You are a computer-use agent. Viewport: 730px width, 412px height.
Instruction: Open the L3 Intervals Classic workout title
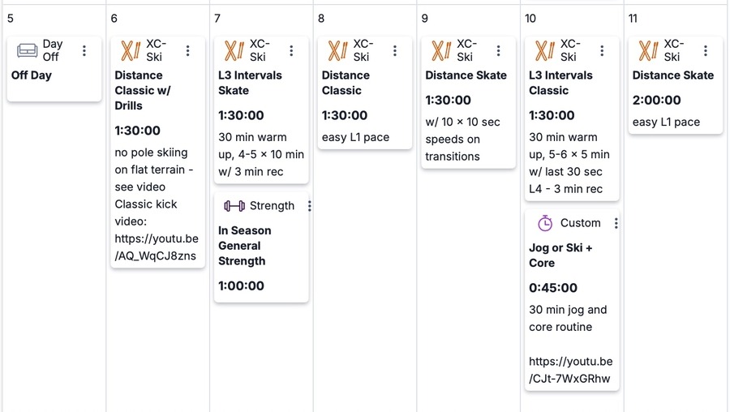560,83
